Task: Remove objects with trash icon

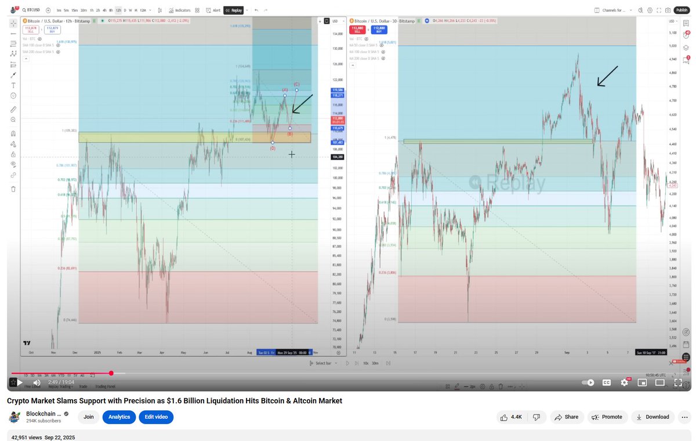Action: tap(13, 189)
